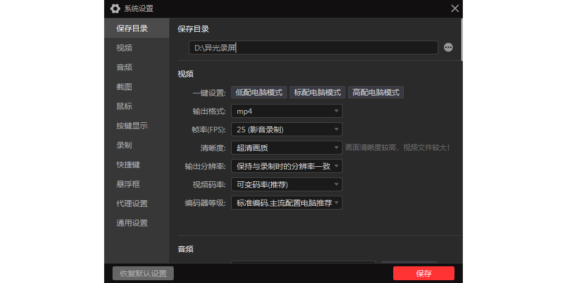Click the red 保存 button
The width and height of the screenshot is (567, 283).
click(424, 273)
